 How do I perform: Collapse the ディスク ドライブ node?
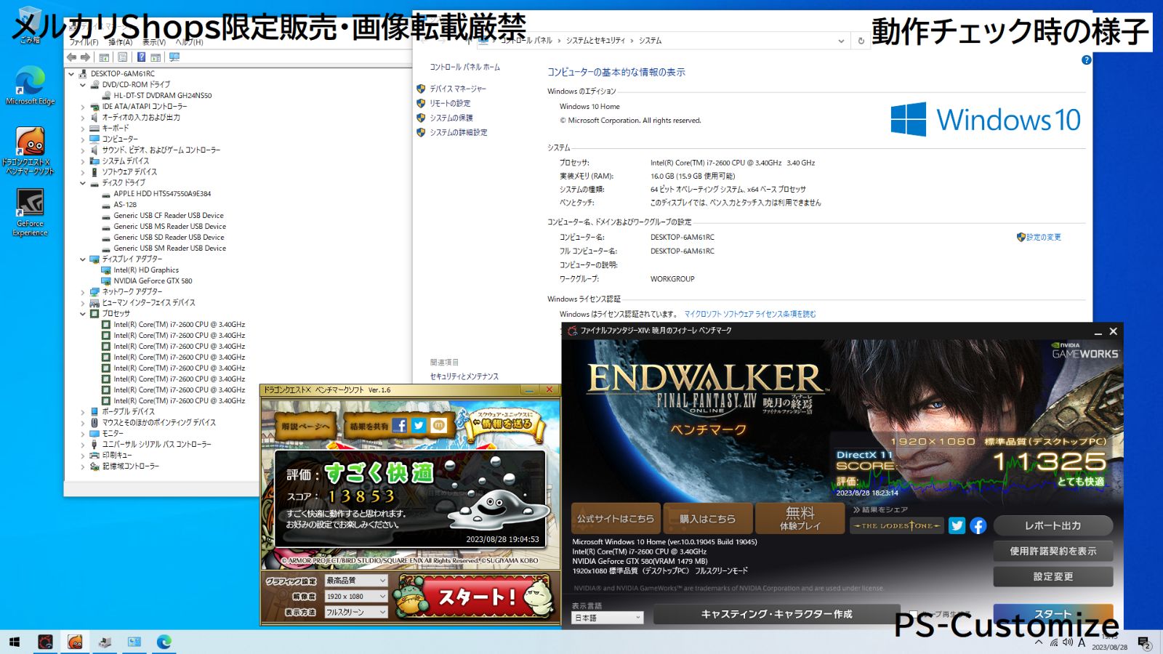(x=83, y=182)
